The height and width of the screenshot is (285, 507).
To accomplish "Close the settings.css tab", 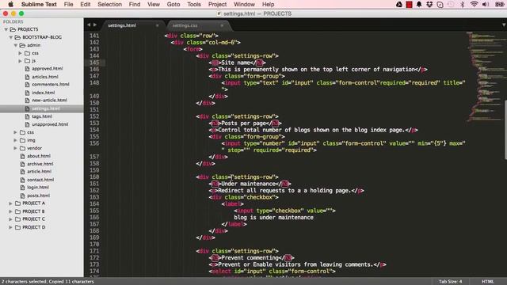I will (x=222, y=25).
